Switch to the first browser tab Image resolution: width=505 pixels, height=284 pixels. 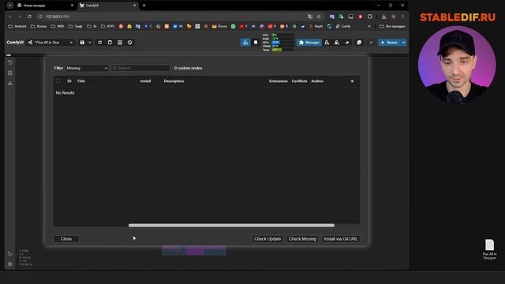[45, 6]
